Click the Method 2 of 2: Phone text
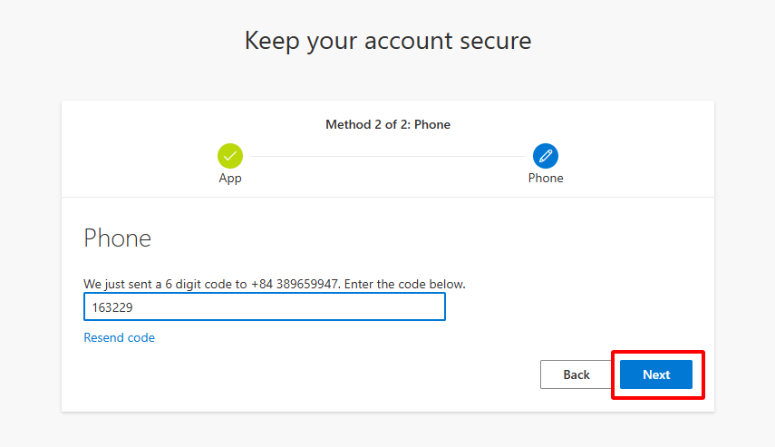 (x=388, y=124)
